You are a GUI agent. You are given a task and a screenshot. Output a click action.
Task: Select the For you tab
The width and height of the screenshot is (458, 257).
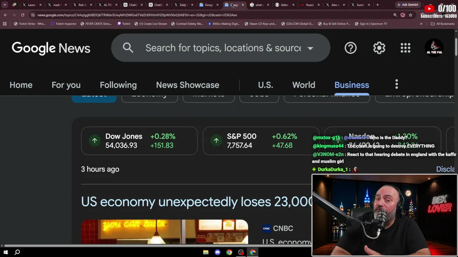pyautogui.click(x=66, y=85)
